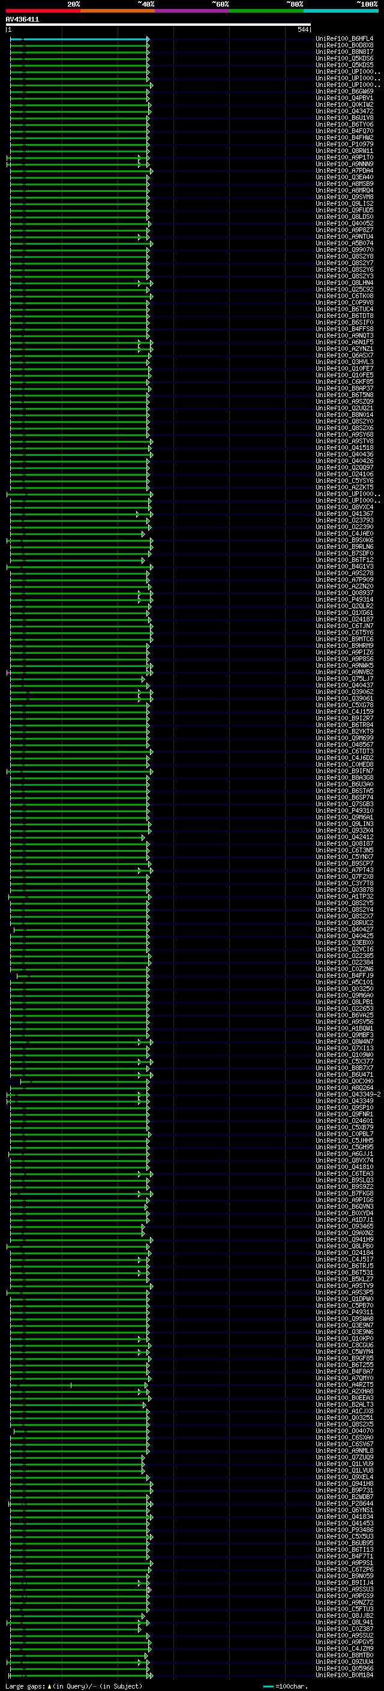The width and height of the screenshot is (384, 1691).
Task: Select hit label UniRef100_Q9SVM8
Action: (x=344, y=197)
